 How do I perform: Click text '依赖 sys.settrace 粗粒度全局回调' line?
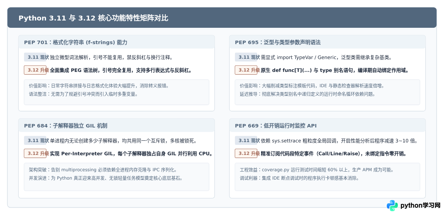click(x=339, y=141)
